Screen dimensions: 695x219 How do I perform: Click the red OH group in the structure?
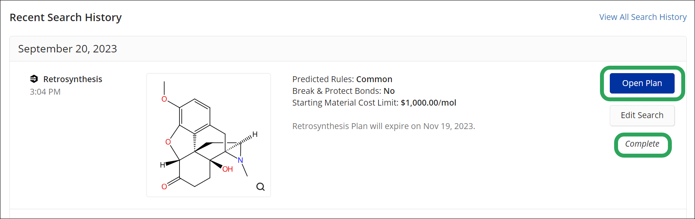pos(228,169)
